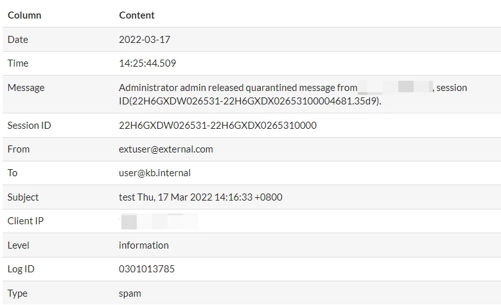Click the Subject row label
The image size is (501, 305).
click(x=23, y=197)
